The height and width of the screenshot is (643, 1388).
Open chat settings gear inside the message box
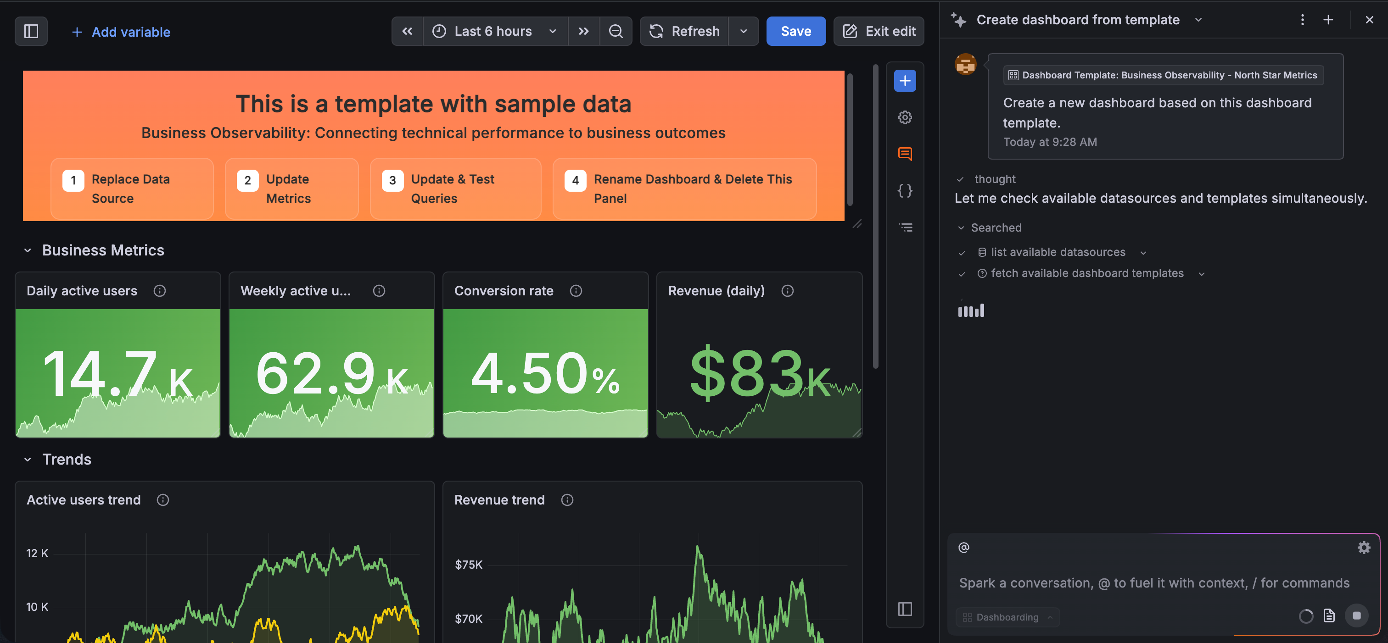(1364, 547)
